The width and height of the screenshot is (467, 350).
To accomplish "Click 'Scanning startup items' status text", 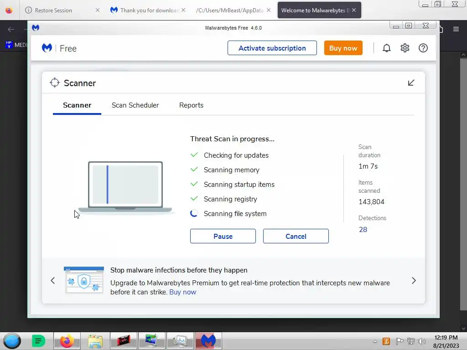I will click(x=239, y=185).
